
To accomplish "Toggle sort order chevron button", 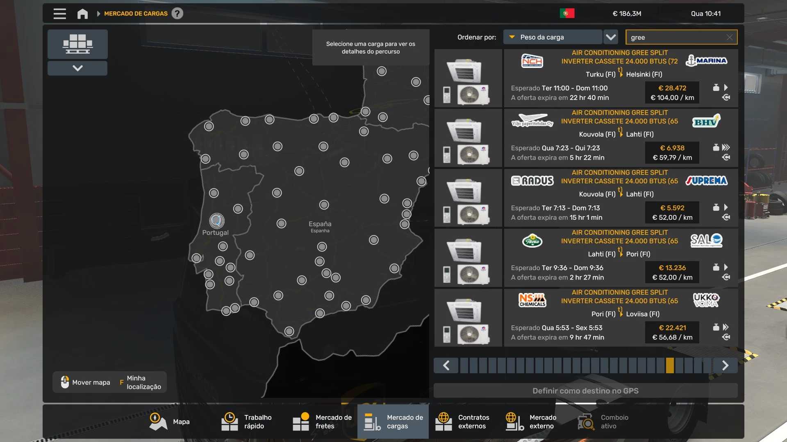I will click(x=611, y=37).
